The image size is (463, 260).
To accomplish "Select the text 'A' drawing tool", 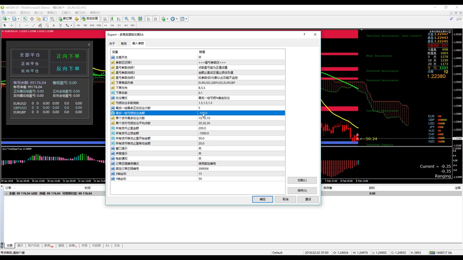I will [54, 25].
